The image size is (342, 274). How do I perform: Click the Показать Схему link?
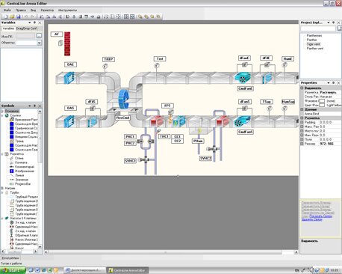(320, 216)
